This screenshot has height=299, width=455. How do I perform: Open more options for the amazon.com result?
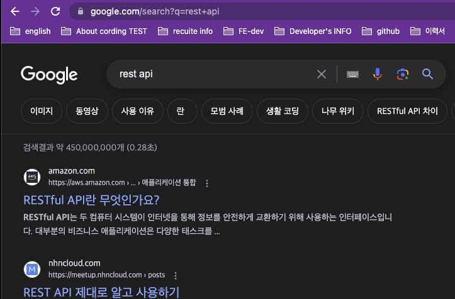coord(207,183)
